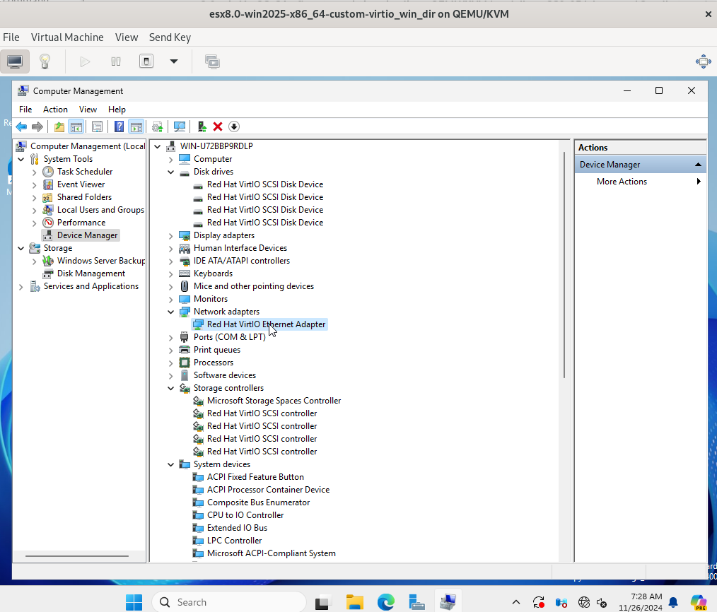This screenshot has width=717, height=612.
Task: Click the black down-arrow Disable device icon
Action: click(x=234, y=126)
